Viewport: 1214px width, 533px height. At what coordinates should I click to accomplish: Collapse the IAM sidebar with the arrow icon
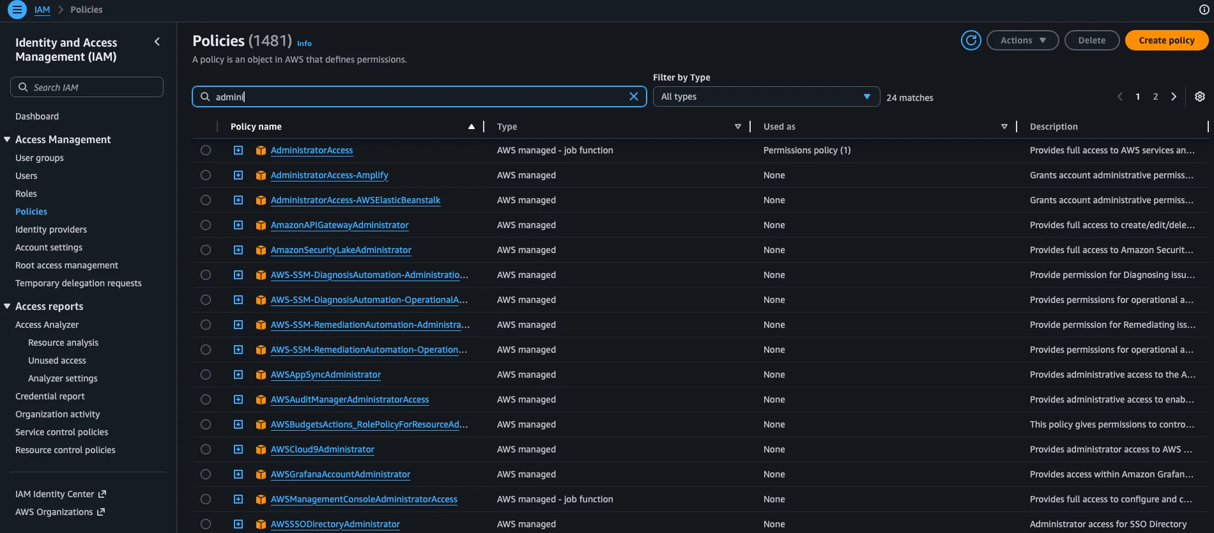tap(157, 42)
